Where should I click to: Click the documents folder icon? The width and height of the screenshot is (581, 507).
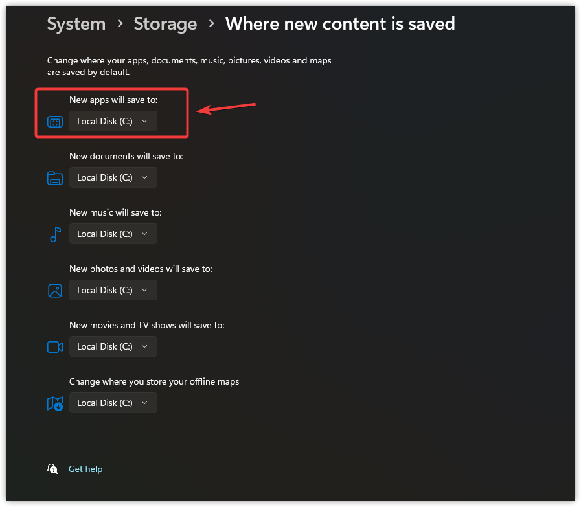pyautogui.click(x=55, y=178)
